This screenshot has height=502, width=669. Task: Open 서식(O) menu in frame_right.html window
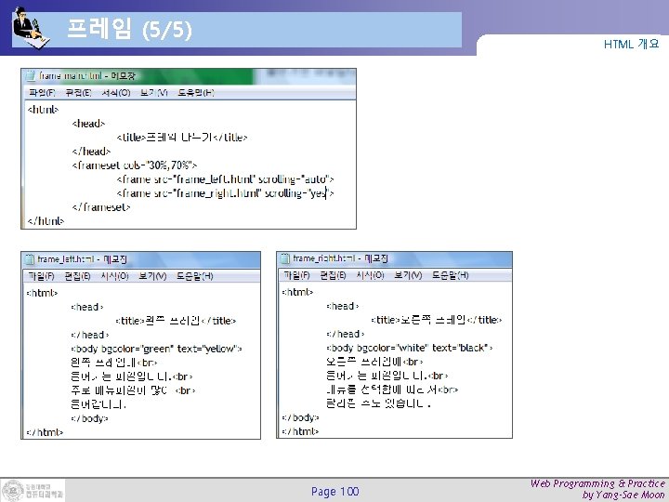pyautogui.click(x=371, y=275)
